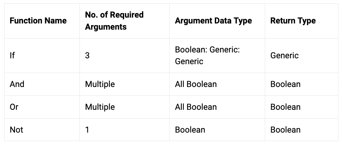Click the No. of Required Arguments header
This screenshot has width=342, height=144.
(114, 21)
